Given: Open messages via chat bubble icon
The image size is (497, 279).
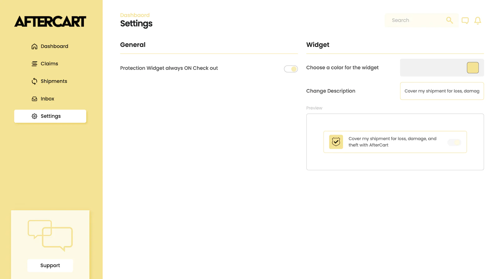Looking at the screenshot, I should (x=465, y=20).
